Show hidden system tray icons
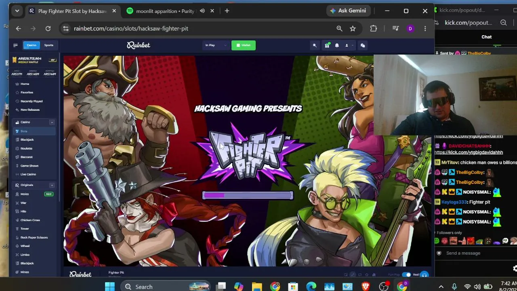517x291 pixels. coord(441,287)
